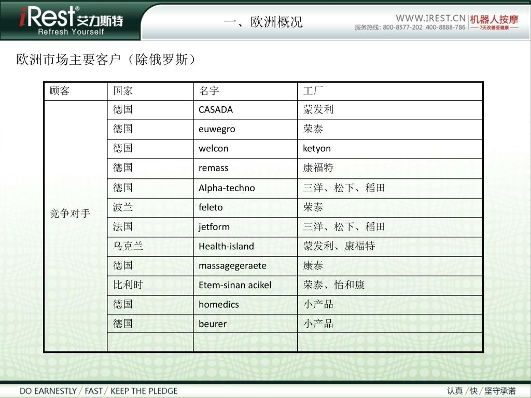Viewport: 531px width, 398px height.
Task: Click the '工厂' column header
Action: 390,91
